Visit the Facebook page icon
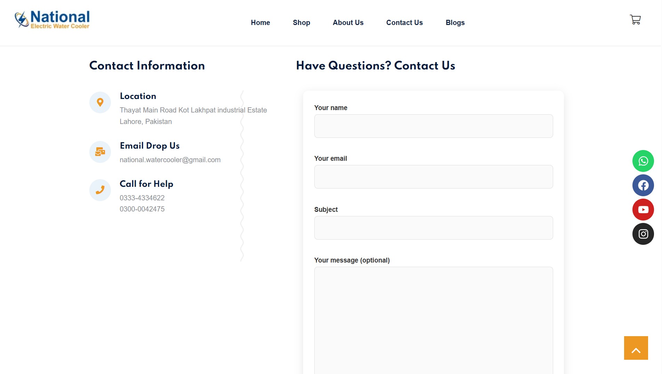The height and width of the screenshot is (374, 662). [643, 185]
